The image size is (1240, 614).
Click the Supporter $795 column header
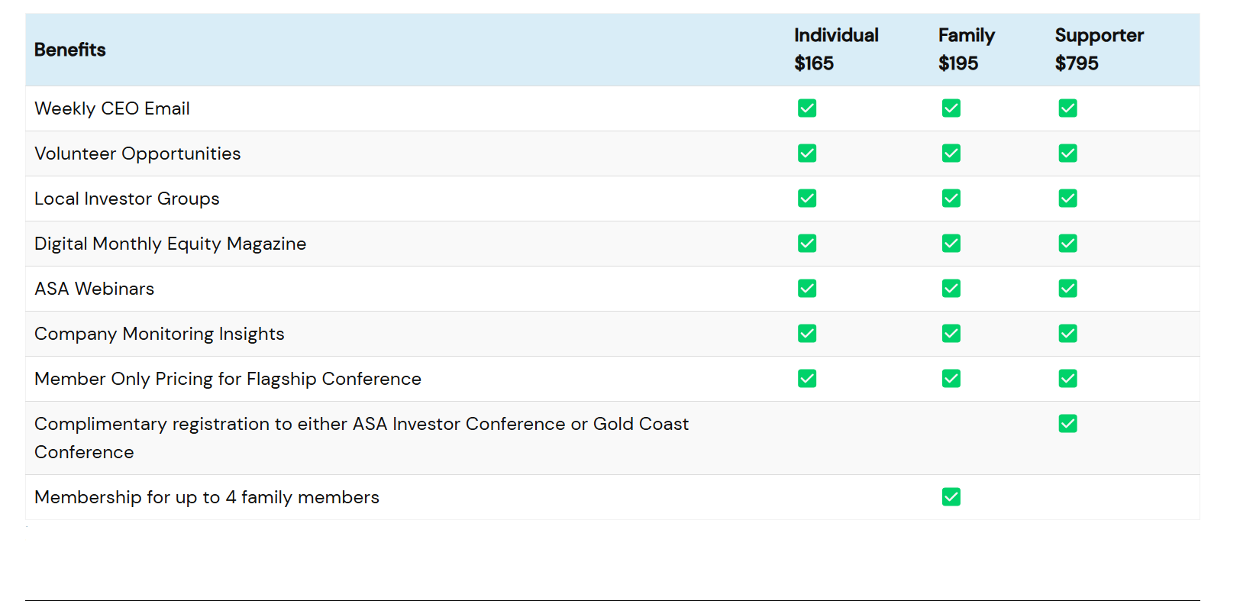1098,50
